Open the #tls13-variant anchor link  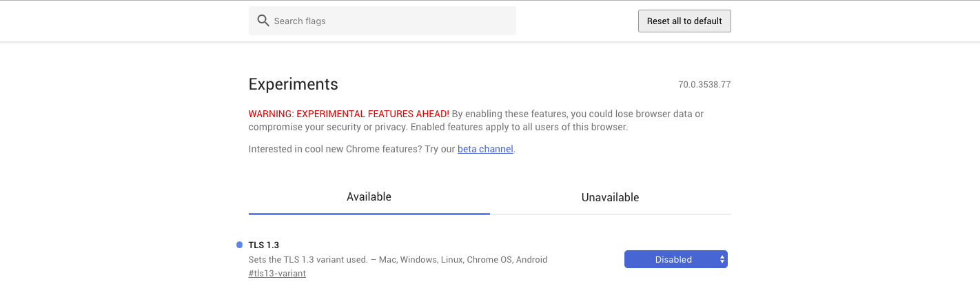tap(277, 274)
